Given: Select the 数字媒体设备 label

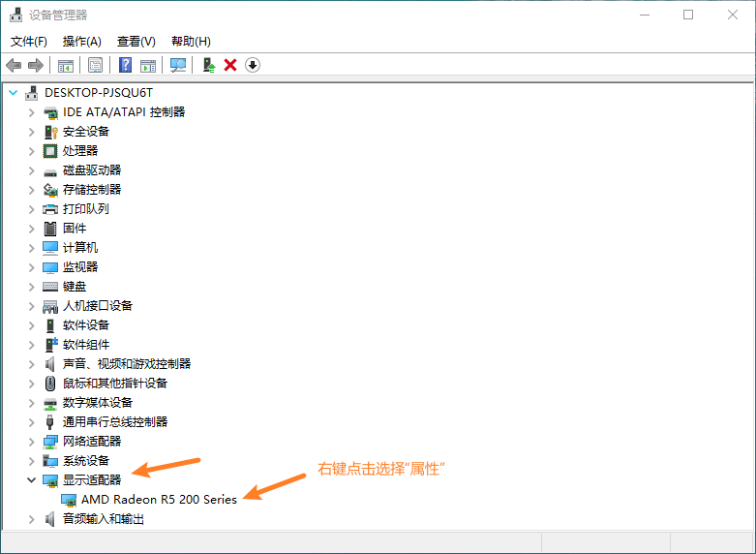Looking at the screenshot, I should click(98, 403).
